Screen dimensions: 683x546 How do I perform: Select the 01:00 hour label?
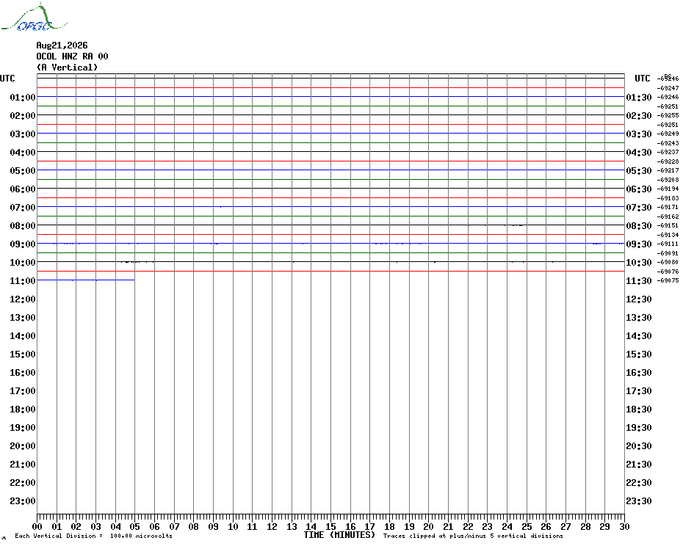pos(23,97)
